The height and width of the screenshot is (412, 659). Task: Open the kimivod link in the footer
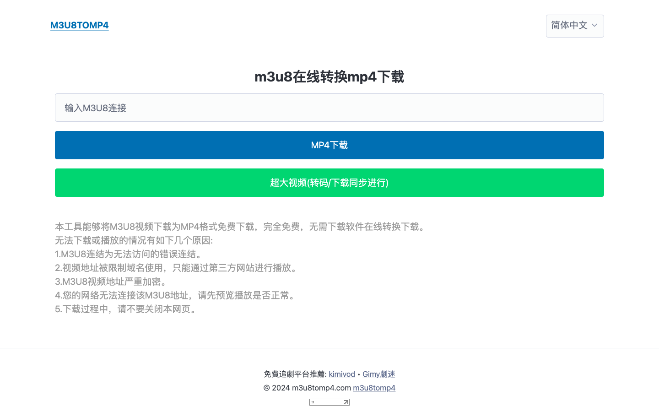point(341,374)
